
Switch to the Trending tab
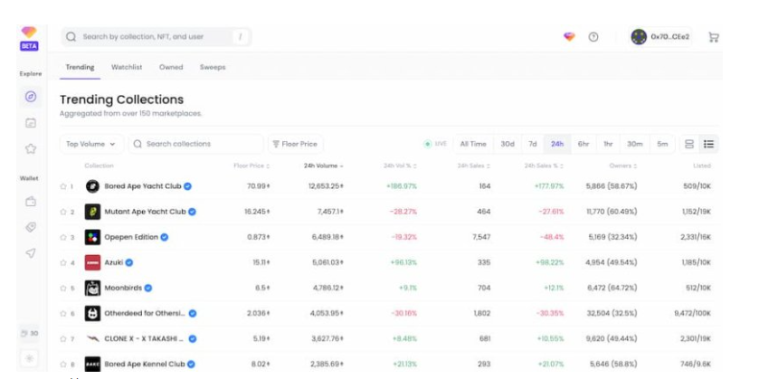tap(80, 67)
